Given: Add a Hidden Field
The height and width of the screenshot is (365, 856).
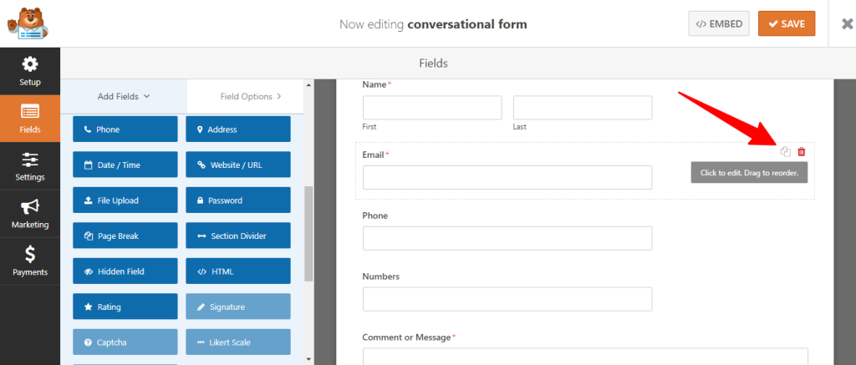Looking at the screenshot, I should pyautogui.click(x=125, y=271).
